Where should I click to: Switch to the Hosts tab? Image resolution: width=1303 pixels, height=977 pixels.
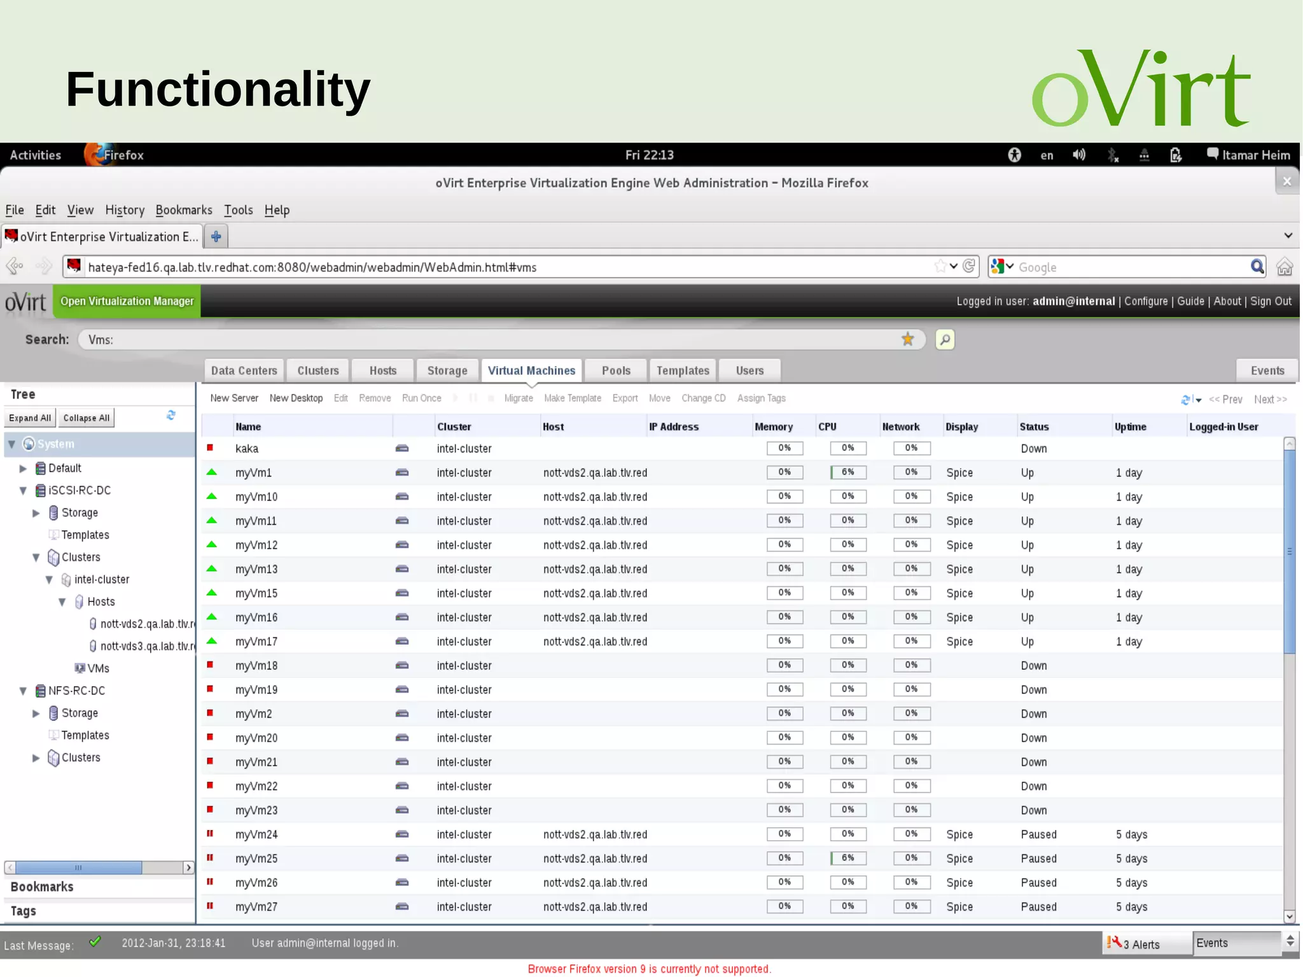pos(383,370)
